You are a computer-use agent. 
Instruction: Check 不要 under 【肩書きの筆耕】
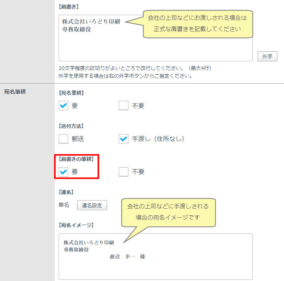123,172
